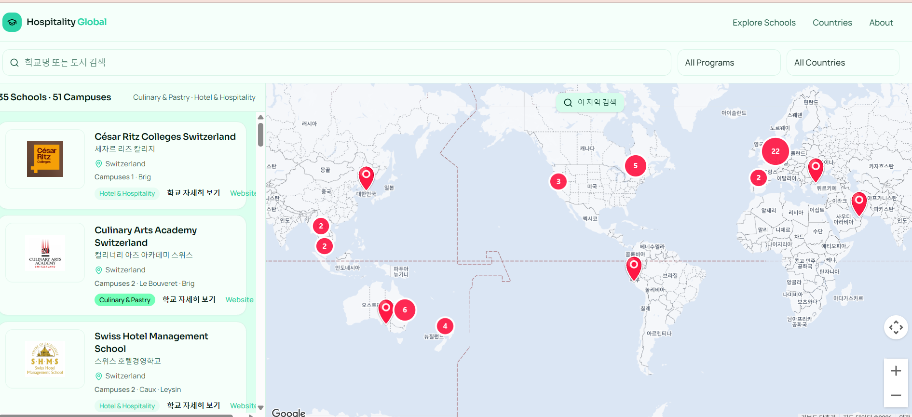Image resolution: width=912 pixels, height=417 pixels.
Task: Click the César Ritz Colleges Switzerland title
Action: point(165,136)
